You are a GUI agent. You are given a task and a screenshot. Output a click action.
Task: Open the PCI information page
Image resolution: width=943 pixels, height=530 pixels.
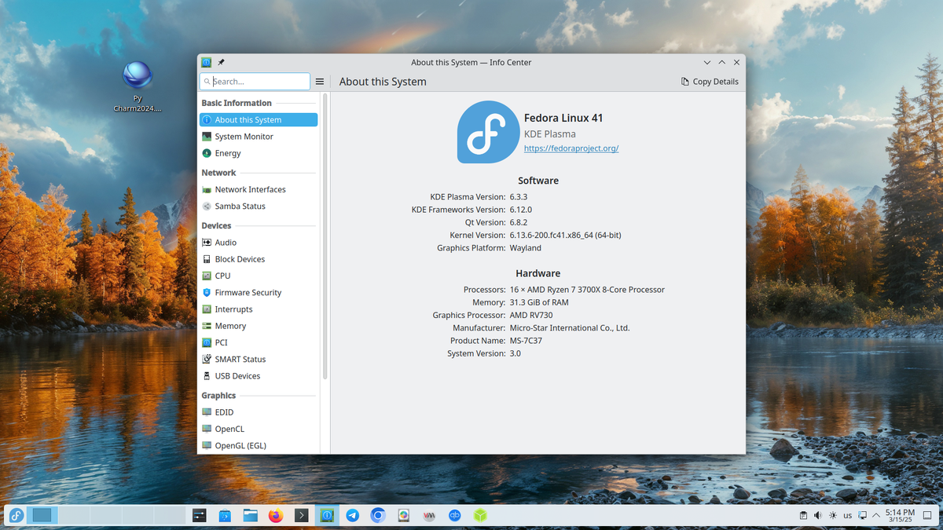pos(259,342)
